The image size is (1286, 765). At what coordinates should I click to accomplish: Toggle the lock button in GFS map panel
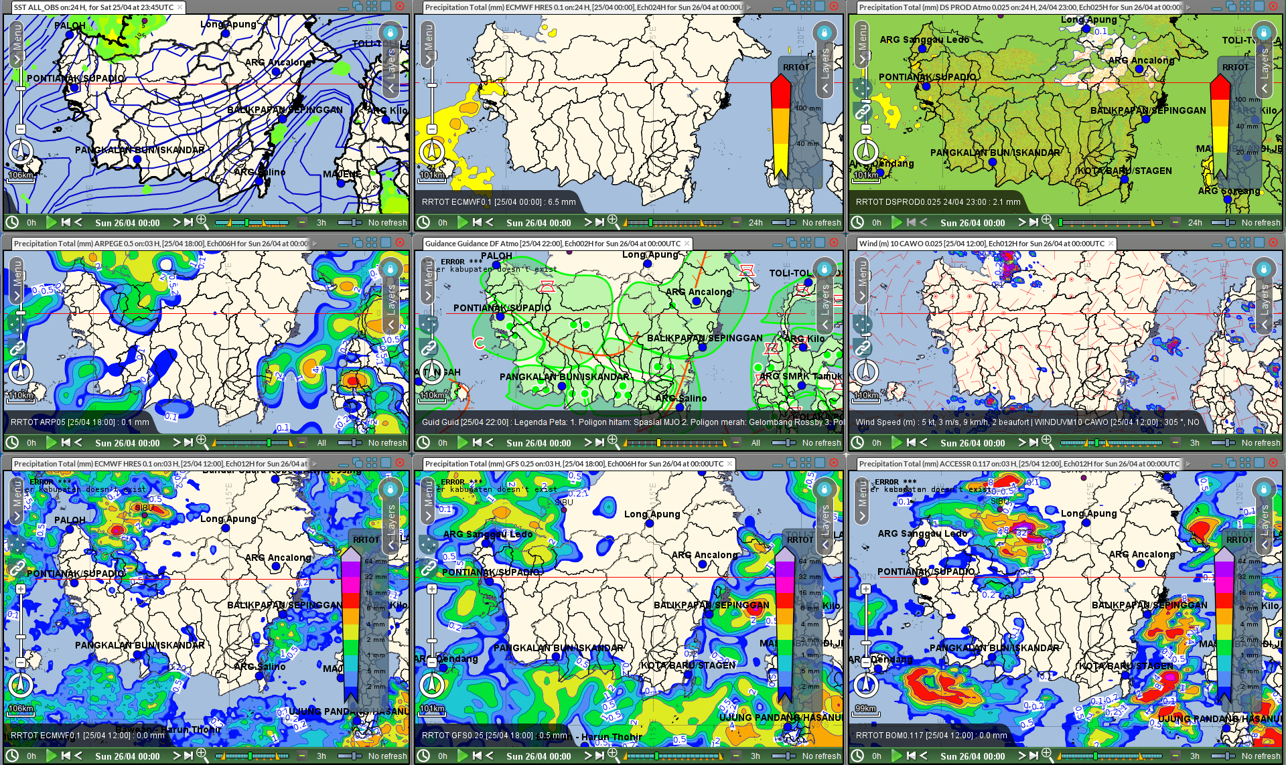tap(825, 489)
